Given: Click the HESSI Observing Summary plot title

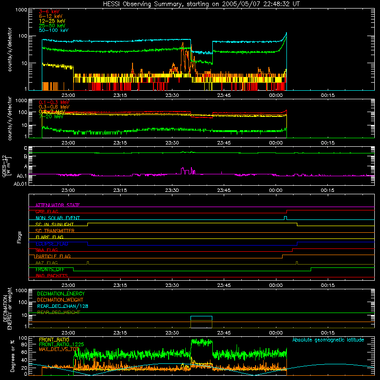Looking at the screenshot, I should tap(201, 4).
